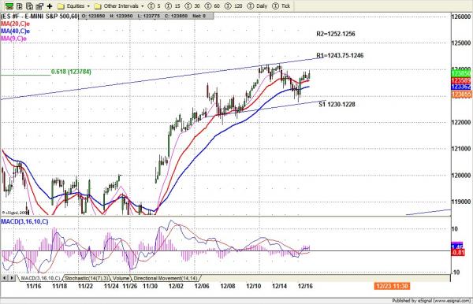This screenshot has height=304, width=473.
Task: Switch to 30-minute interval
Action: pyautogui.click(x=193, y=6)
